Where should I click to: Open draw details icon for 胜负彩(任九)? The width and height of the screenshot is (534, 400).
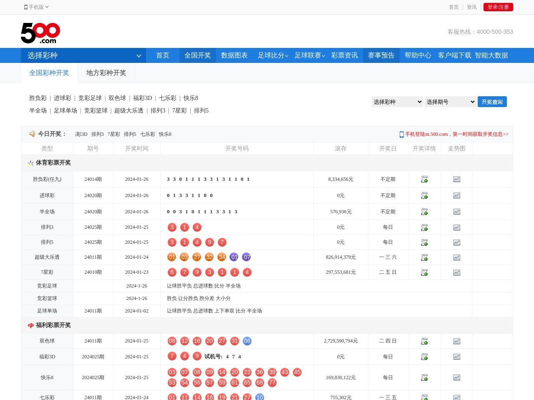click(424, 179)
